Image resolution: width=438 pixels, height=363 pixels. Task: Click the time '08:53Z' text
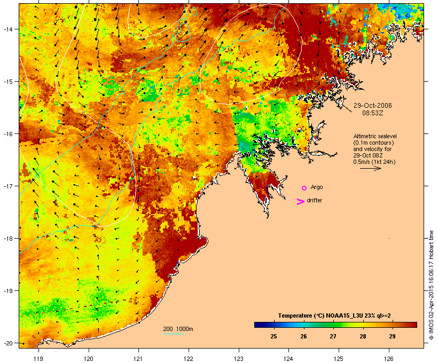pos(373,113)
